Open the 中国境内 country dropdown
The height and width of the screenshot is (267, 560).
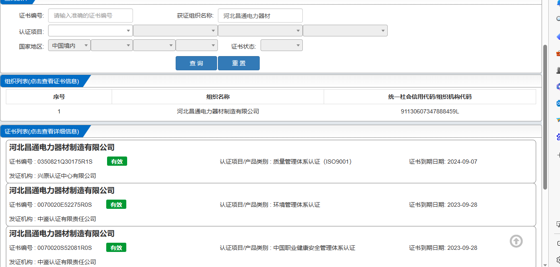[x=69, y=45]
